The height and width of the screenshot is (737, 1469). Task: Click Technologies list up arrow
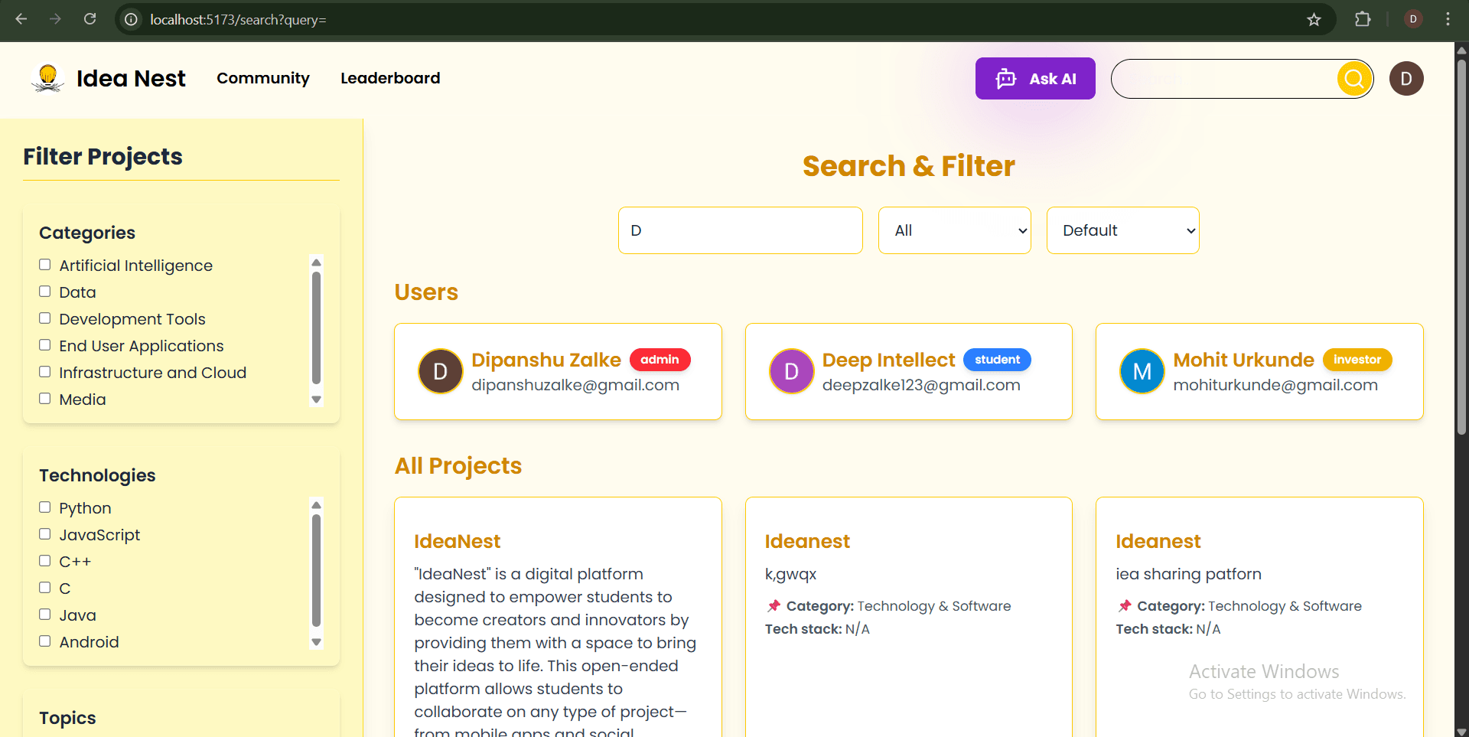(x=316, y=504)
